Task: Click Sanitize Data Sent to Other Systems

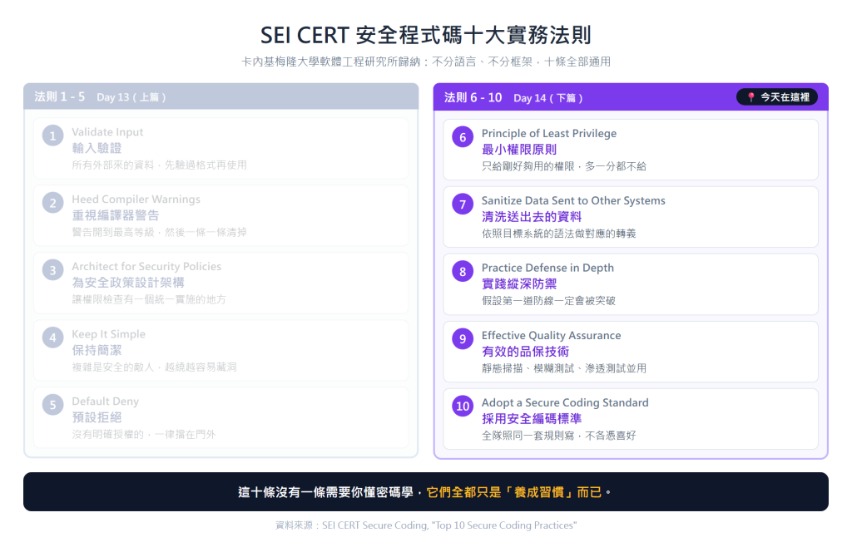Action: click(573, 201)
